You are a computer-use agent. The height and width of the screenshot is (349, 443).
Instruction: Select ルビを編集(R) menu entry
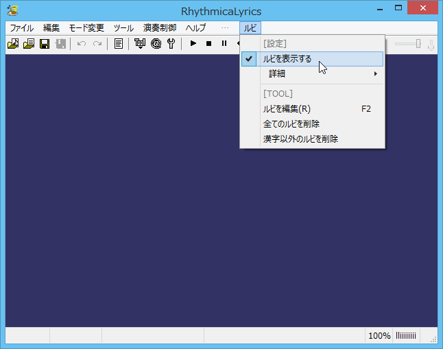pos(312,109)
